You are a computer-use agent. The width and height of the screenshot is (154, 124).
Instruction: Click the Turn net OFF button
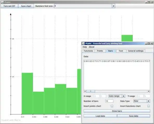9,6
